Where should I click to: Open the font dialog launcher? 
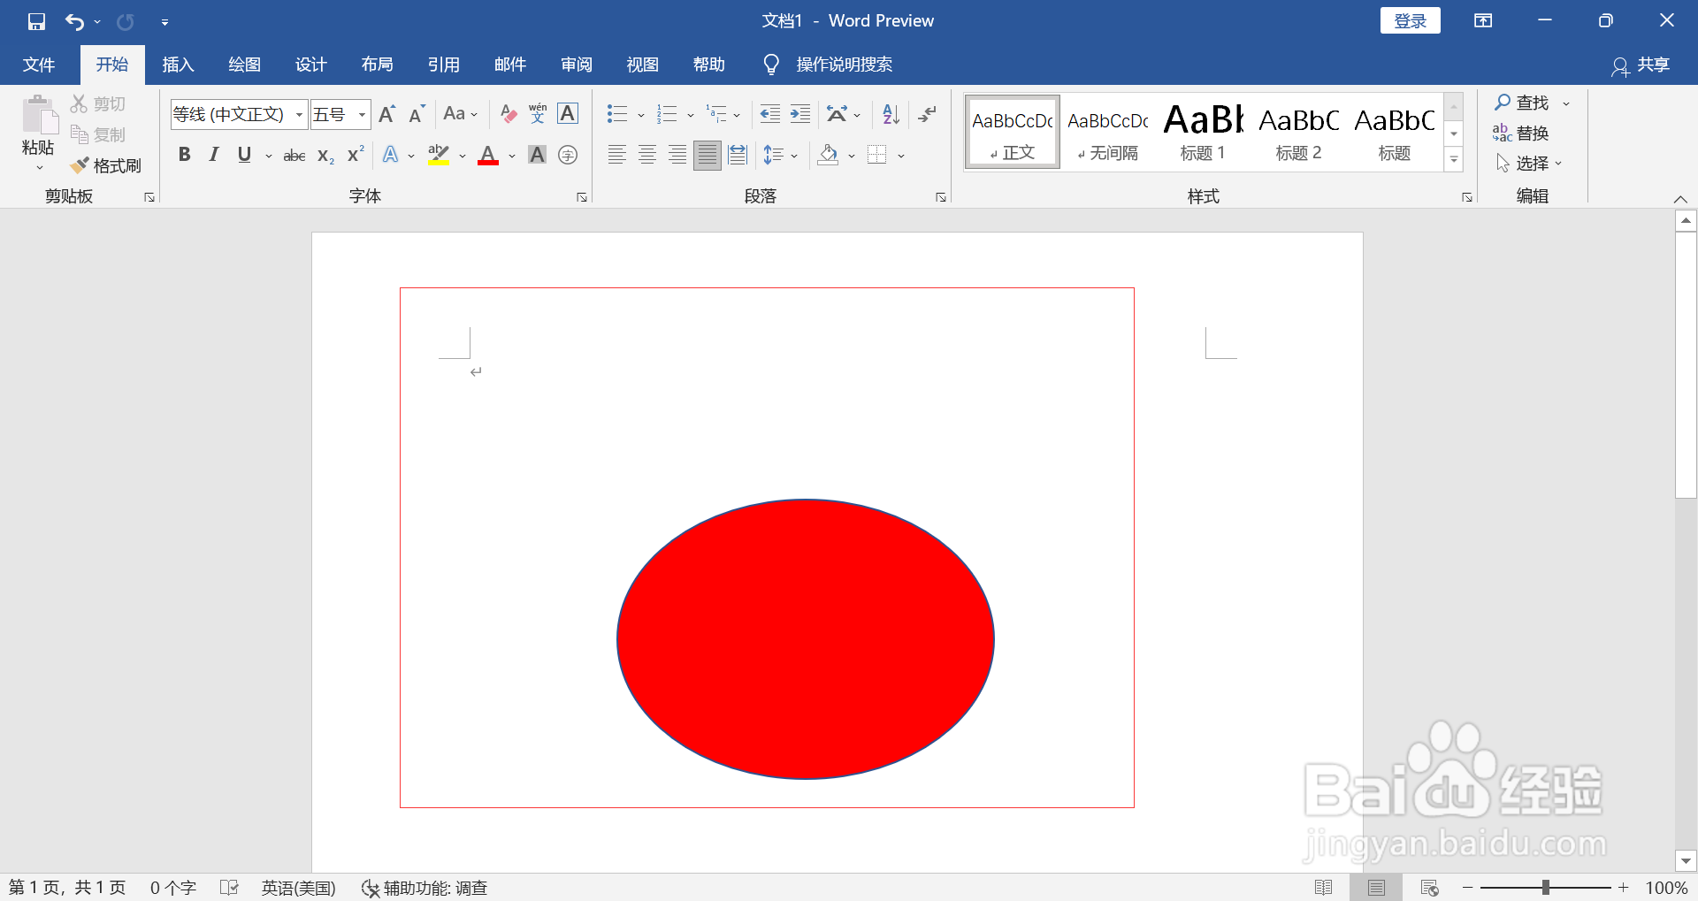(582, 197)
